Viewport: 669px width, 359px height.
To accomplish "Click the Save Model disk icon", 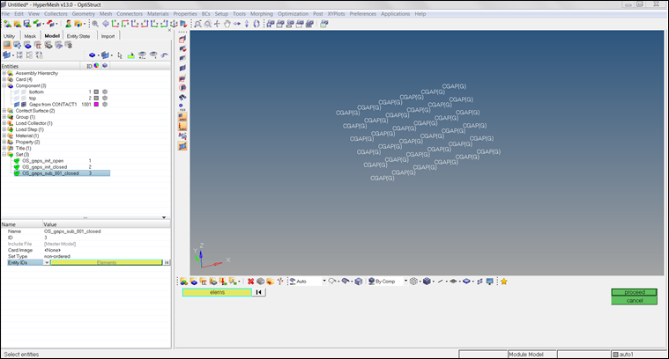I will pyautogui.click(x=26, y=24).
